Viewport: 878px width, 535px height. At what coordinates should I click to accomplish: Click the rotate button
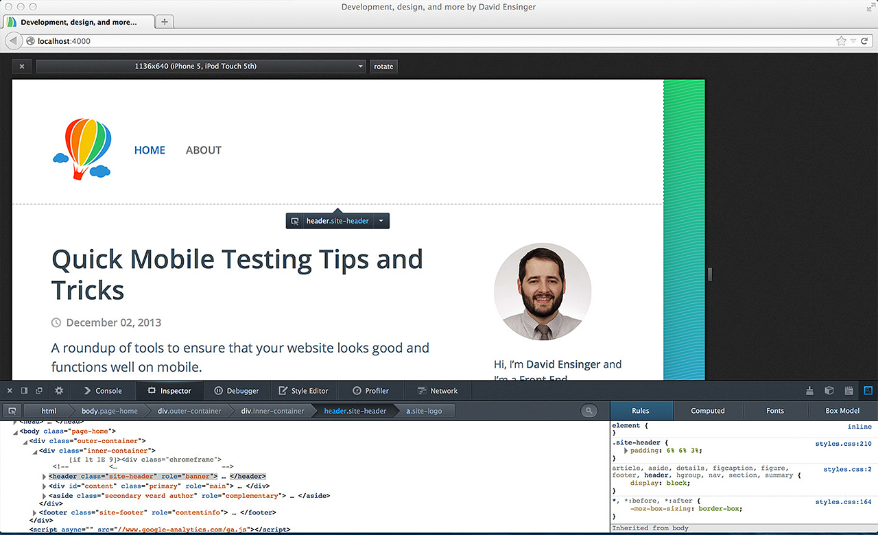pos(383,67)
